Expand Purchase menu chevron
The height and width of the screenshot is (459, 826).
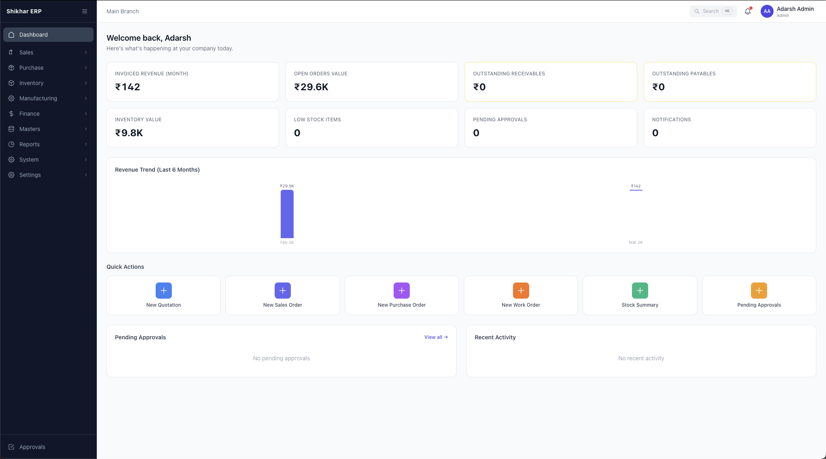(86, 68)
